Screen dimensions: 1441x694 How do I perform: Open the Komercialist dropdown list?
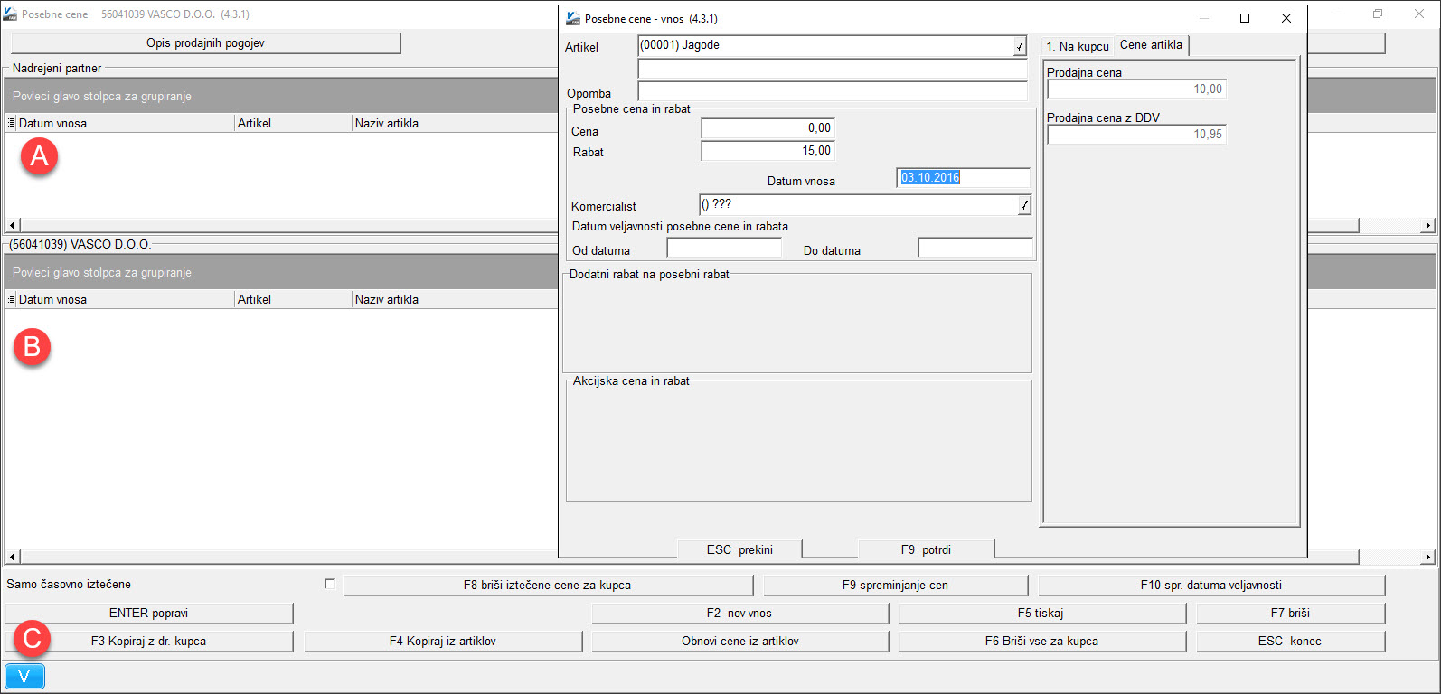1023,205
